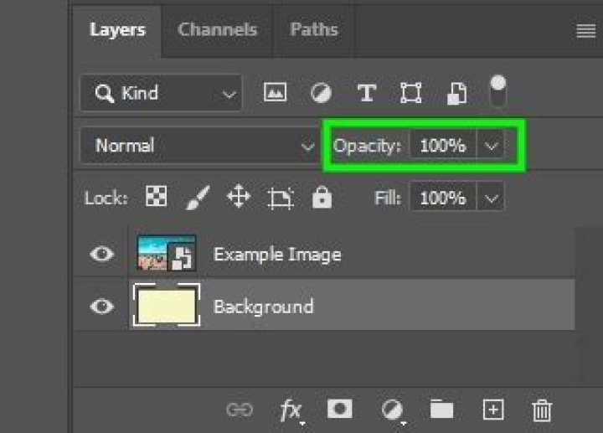603x433 pixels.
Task: Click the lock transparent pixels icon
Action: pyautogui.click(x=156, y=198)
